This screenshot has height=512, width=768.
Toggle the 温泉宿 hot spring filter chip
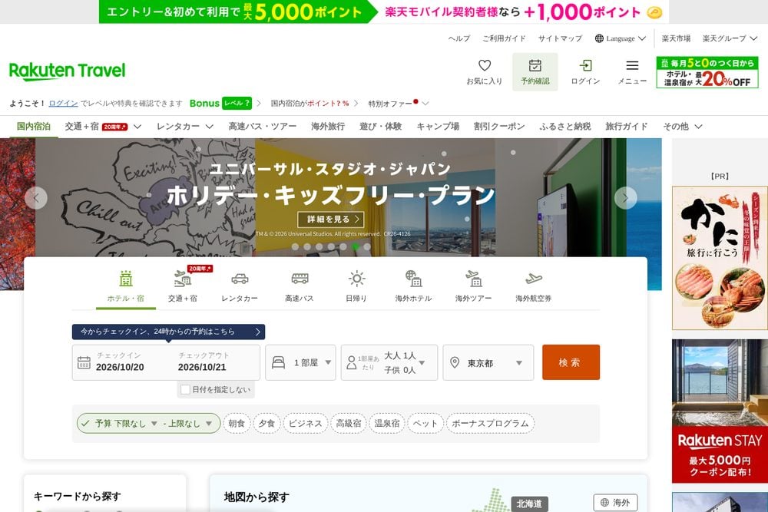387,424
